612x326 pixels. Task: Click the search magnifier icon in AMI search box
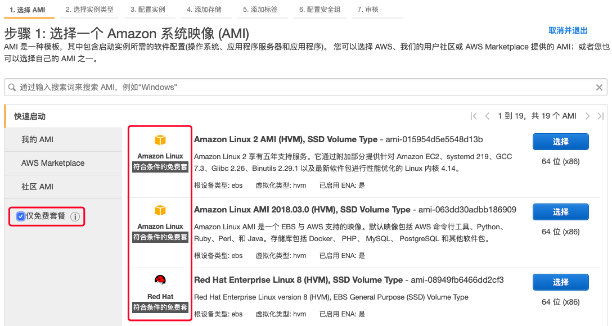[x=12, y=87]
